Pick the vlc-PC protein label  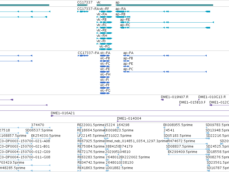coord(105,64)
